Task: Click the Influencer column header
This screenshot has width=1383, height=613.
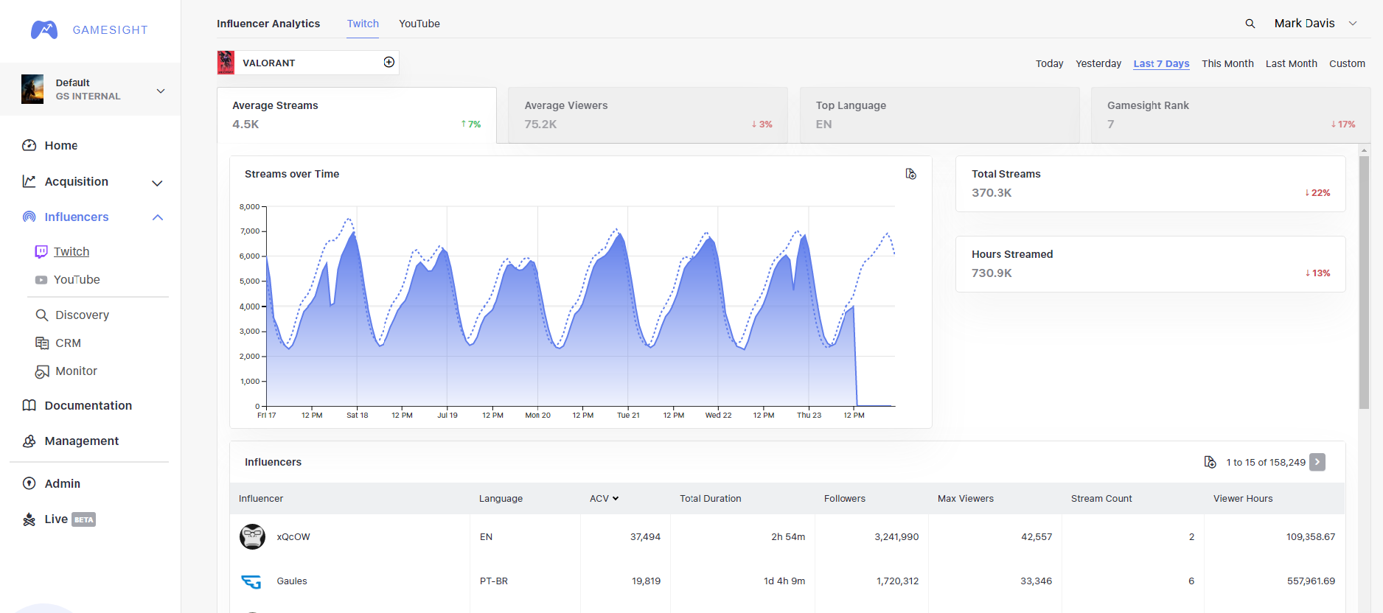Action: (x=261, y=499)
